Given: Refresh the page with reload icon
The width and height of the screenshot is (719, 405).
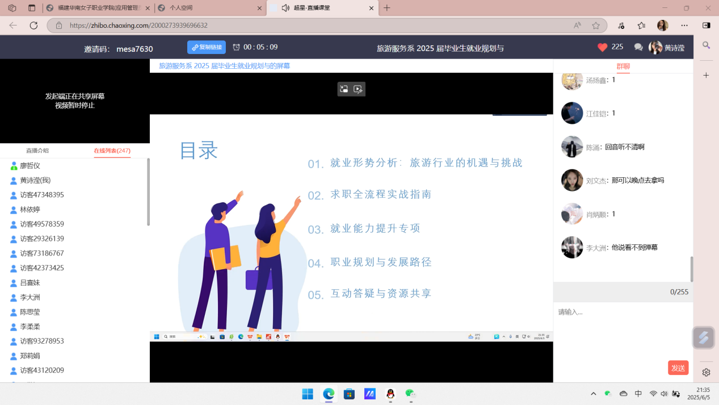Looking at the screenshot, I should coord(33,26).
